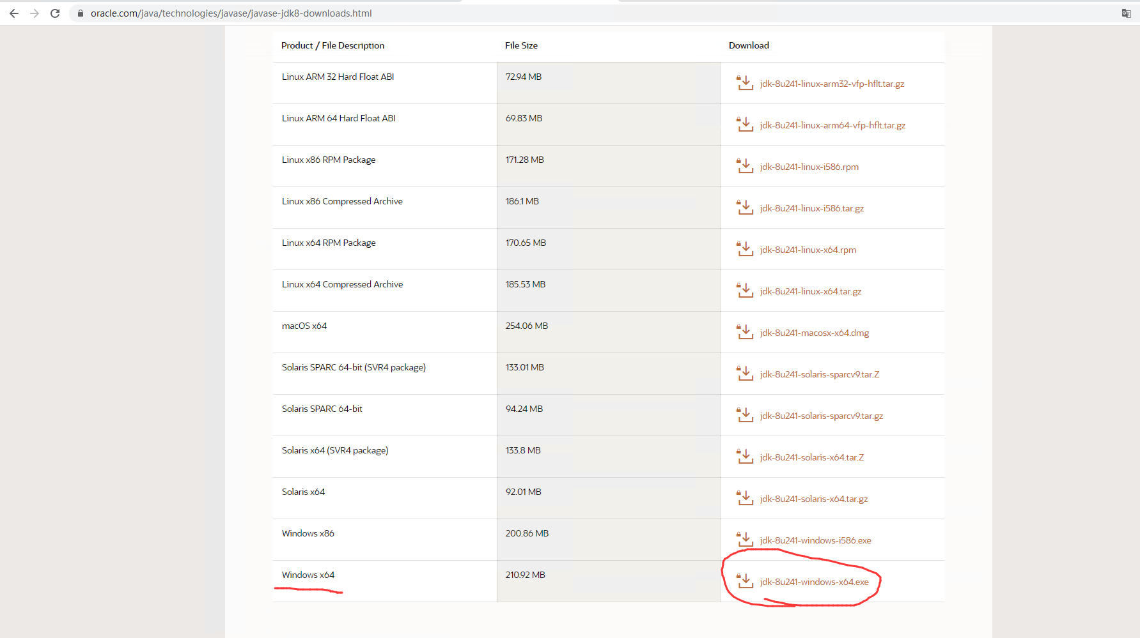Download jdk-8u241-solaris-sparcv9.tar.Z
Screen dimensions: 1140x638
pos(820,374)
